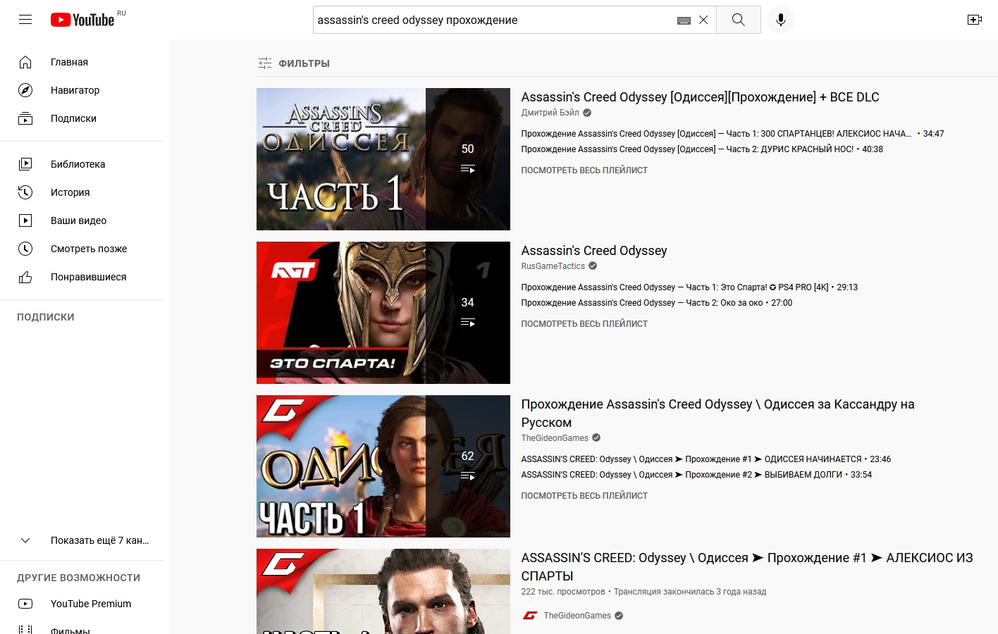Open the virtual keyboard in search box
998x634 pixels.
click(683, 20)
